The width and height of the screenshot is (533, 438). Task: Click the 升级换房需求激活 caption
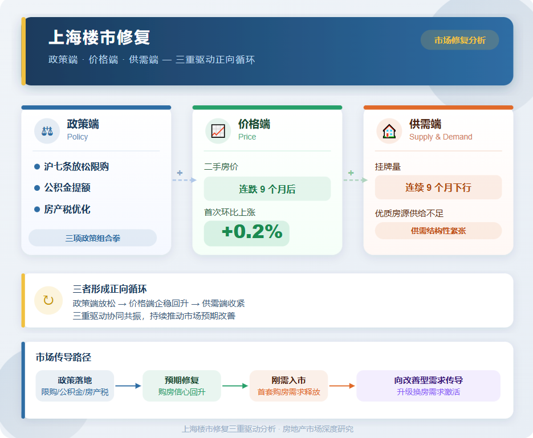coord(428,392)
